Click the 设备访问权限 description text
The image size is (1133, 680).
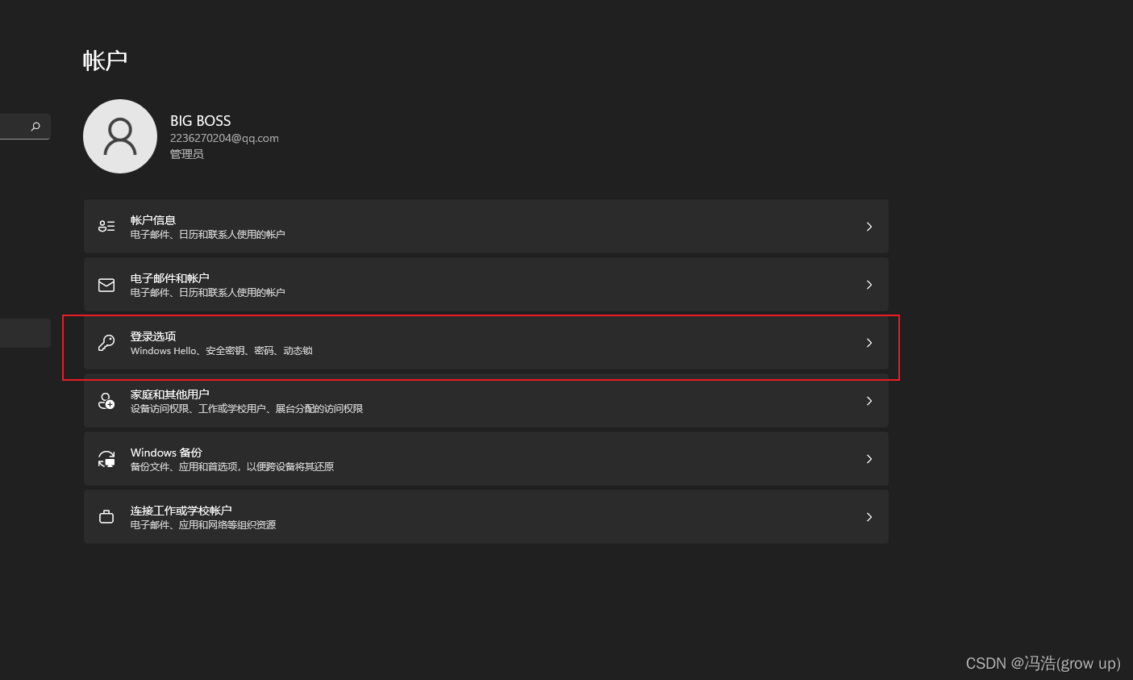coord(247,409)
